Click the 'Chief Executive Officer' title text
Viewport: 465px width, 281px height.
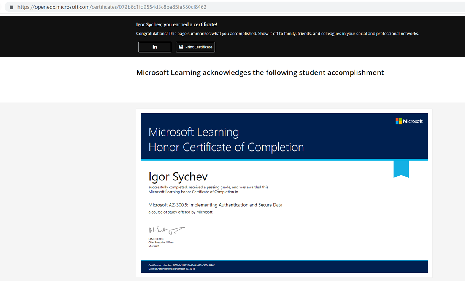coord(161,243)
